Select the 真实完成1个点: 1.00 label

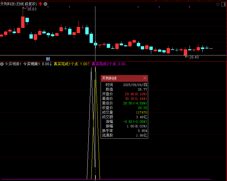(71, 64)
